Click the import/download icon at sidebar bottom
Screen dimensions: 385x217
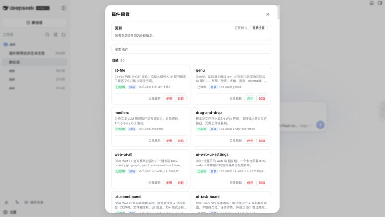pos(6,202)
